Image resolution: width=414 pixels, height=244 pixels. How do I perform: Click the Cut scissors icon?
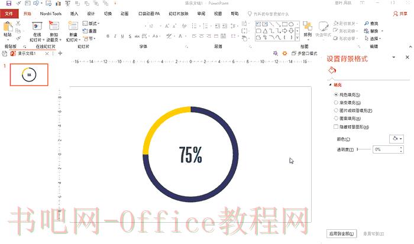(18, 24)
